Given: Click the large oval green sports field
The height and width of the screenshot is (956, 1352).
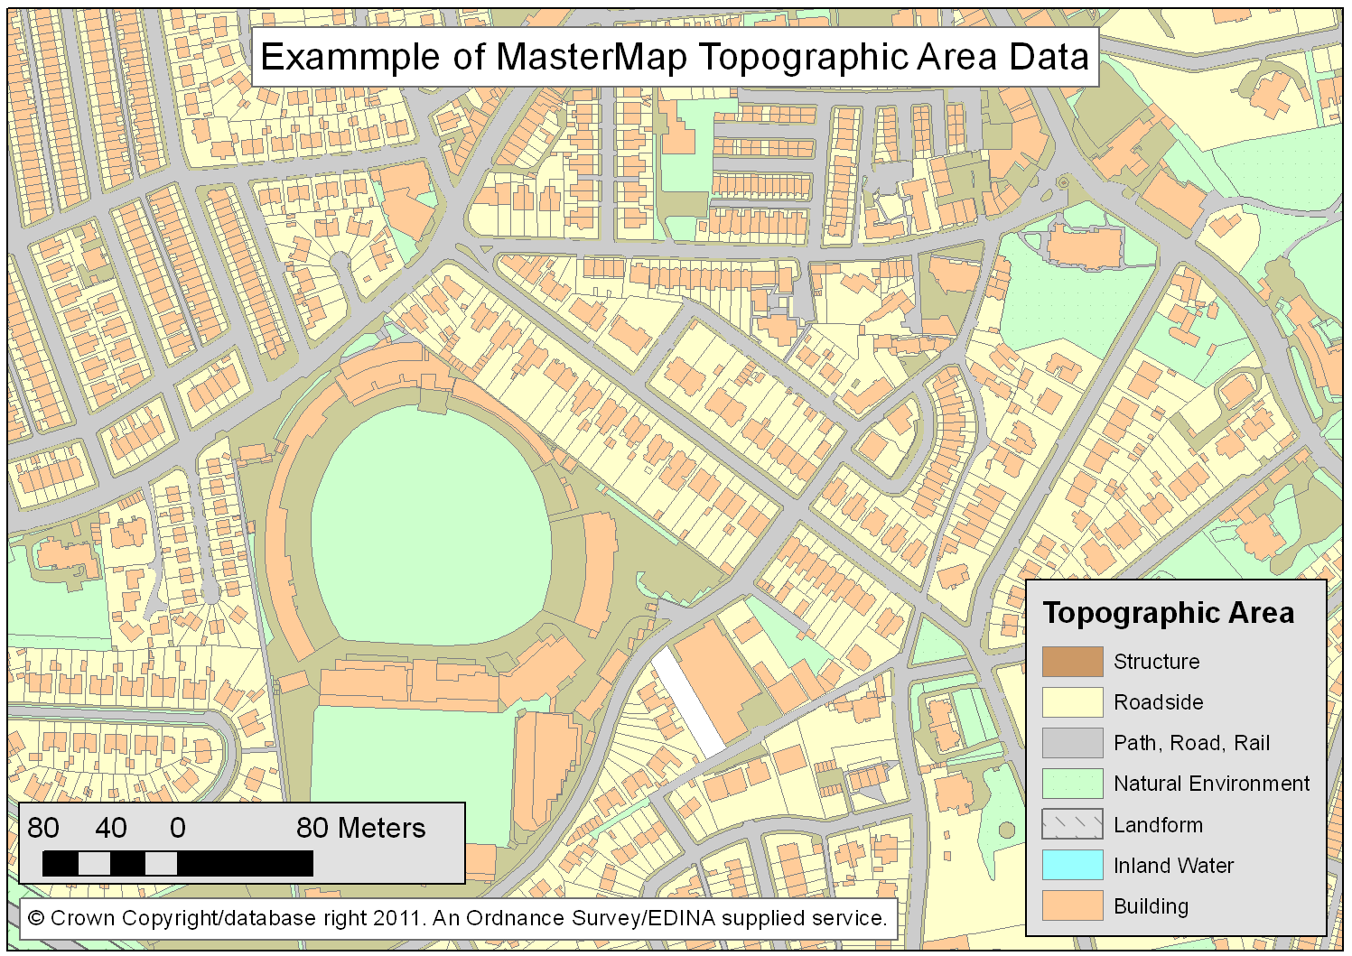Looking at the screenshot, I should pos(432,525).
